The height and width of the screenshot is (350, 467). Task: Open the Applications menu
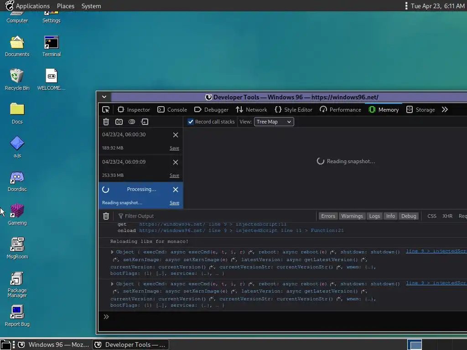tap(28, 6)
